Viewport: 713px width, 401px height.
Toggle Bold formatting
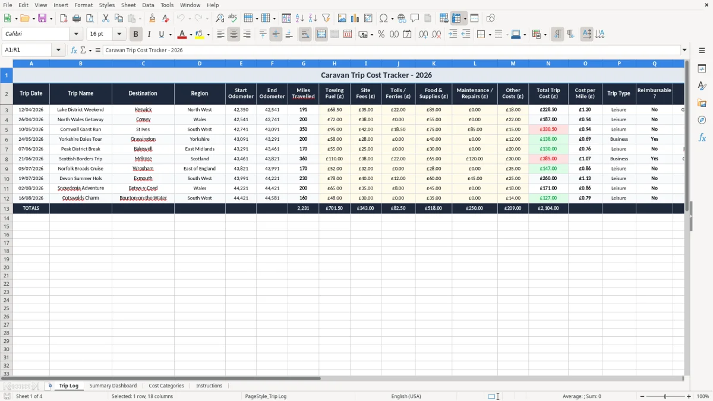(135, 34)
